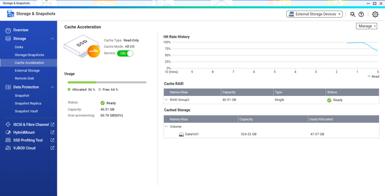The image size is (385, 196).
Task: Open the Snapshot Vault page
Action: pos(26,111)
